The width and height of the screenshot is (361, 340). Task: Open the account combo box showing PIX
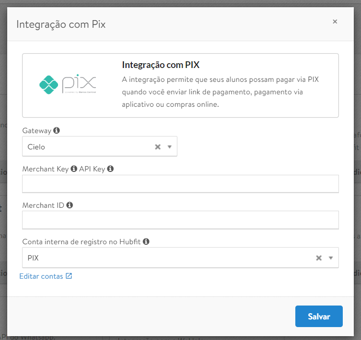pos(168,258)
